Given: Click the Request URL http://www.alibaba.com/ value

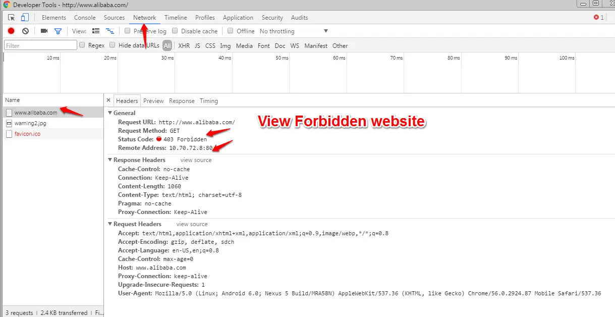Looking at the screenshot, I should pyautogui.click(x=197, y=122).
